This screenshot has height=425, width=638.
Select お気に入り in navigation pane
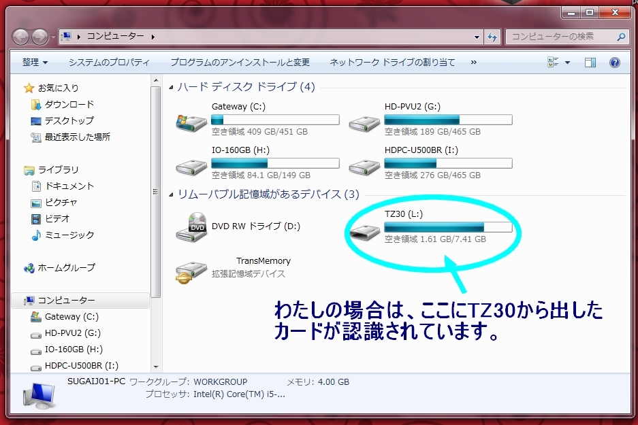click(x=58, y=88)
